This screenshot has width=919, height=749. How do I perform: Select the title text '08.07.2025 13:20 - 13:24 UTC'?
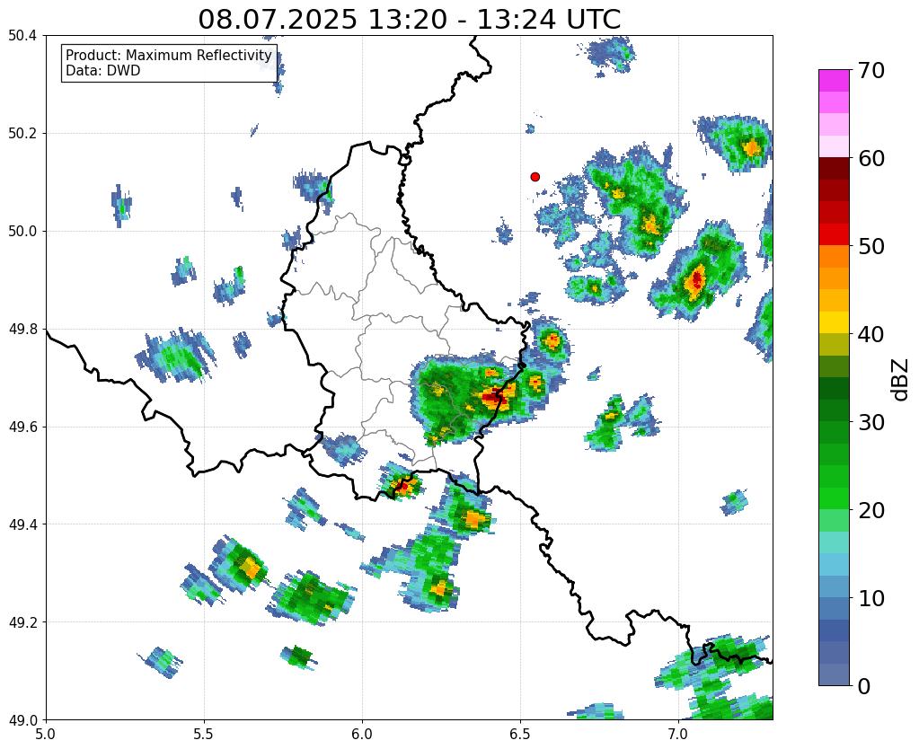coord(409,20)
